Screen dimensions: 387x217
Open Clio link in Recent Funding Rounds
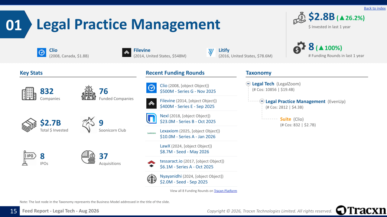164,86
